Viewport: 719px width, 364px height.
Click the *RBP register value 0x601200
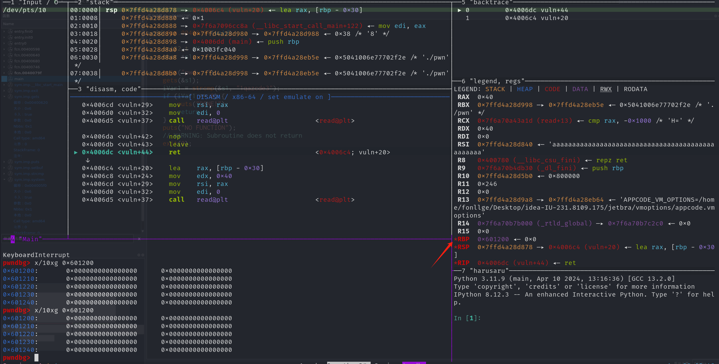point(493,239)
